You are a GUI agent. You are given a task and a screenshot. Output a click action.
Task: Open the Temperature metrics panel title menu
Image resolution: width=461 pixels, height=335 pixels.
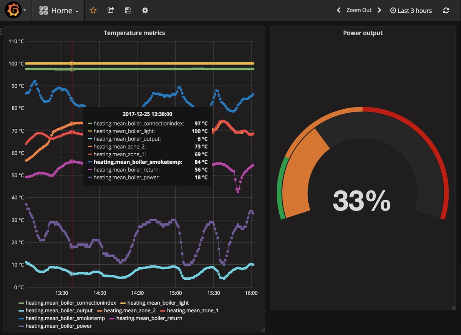pyautogui.click(x=134, y=33)
